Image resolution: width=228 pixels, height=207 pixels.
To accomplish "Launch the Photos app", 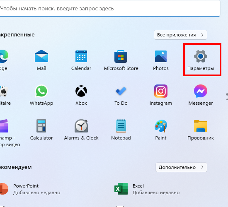I will (161, 60).
